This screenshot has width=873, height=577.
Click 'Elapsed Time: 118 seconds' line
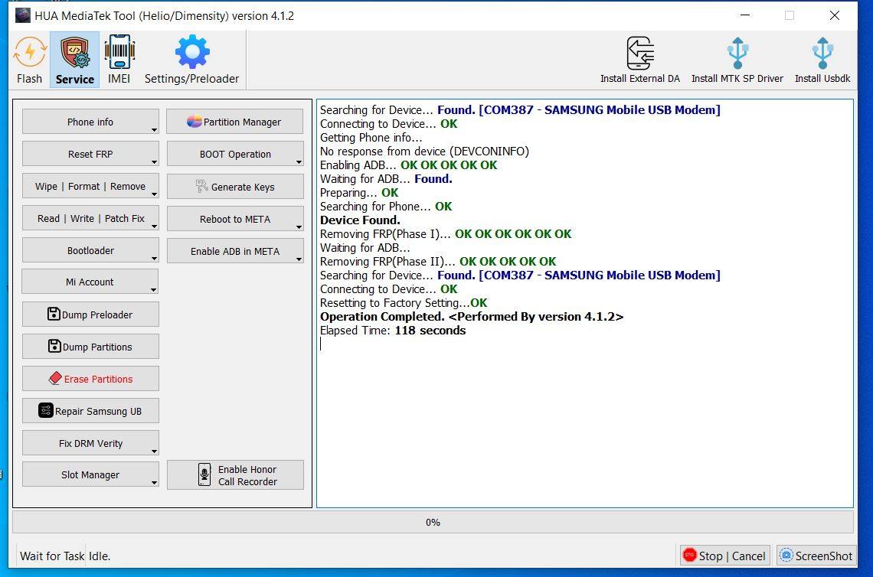(x=393, y=331)
